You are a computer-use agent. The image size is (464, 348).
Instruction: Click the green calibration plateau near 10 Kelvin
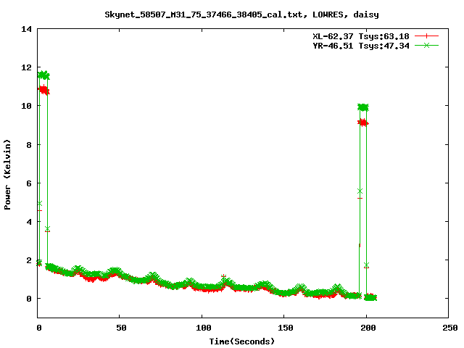click(x=363, y=107)
